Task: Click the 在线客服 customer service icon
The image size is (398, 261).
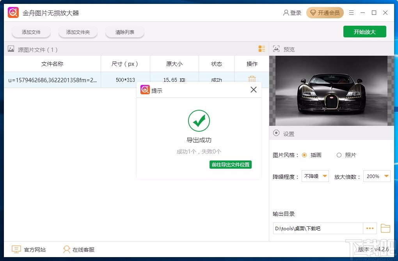Action: coord(66,249)
